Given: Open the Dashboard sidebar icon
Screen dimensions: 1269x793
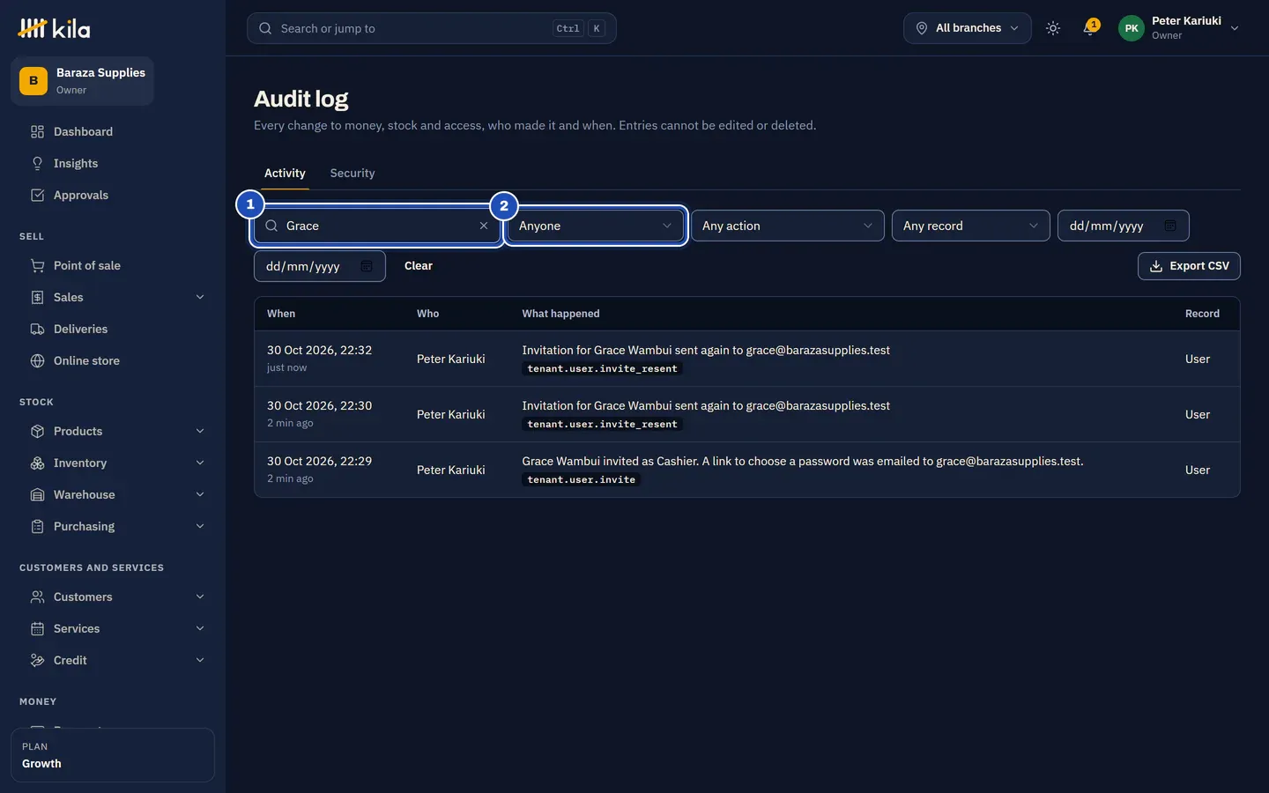Looking at the screenshot, I should (37, 131).
